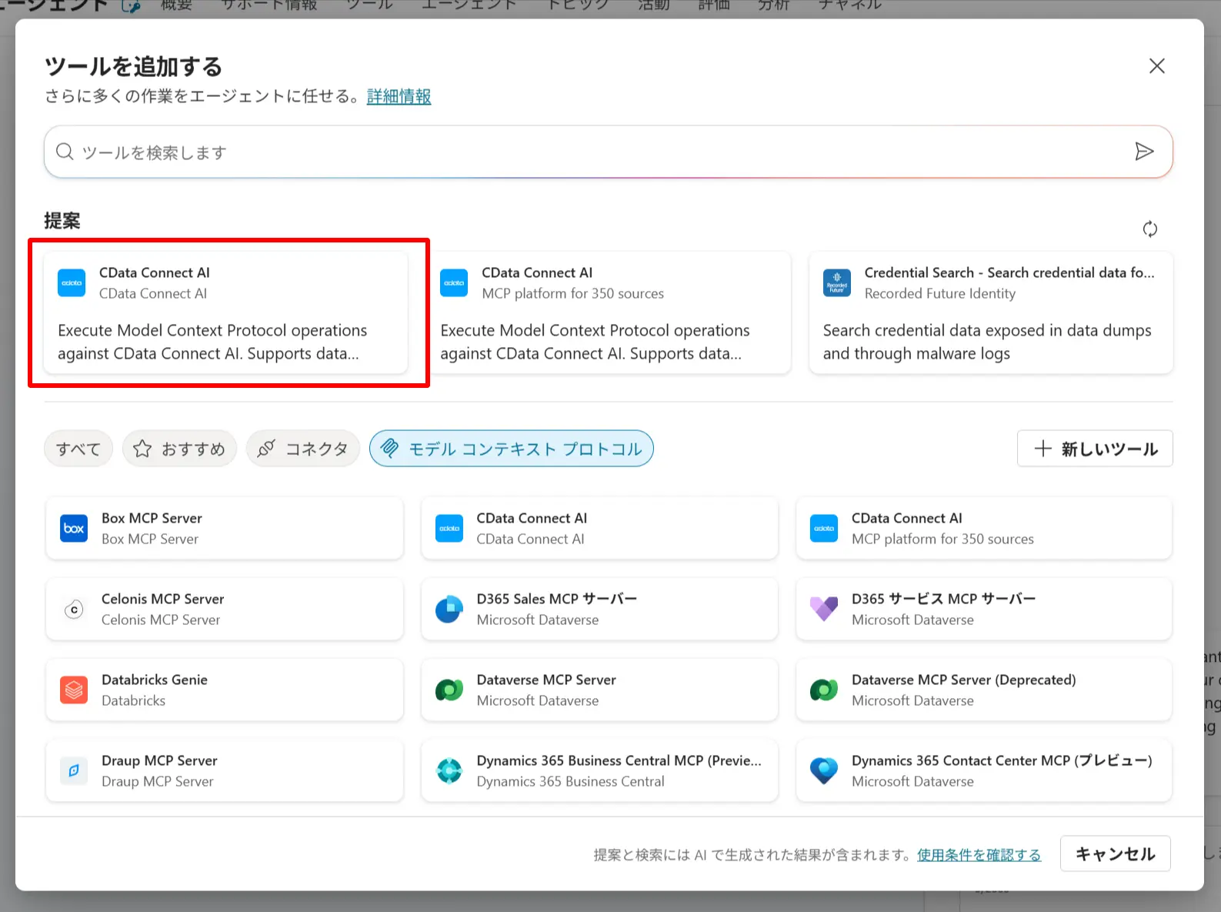This screenshot has height=912, width=1221.
Task: Select the おすすめ filter tab
Action: pos(179,449)
